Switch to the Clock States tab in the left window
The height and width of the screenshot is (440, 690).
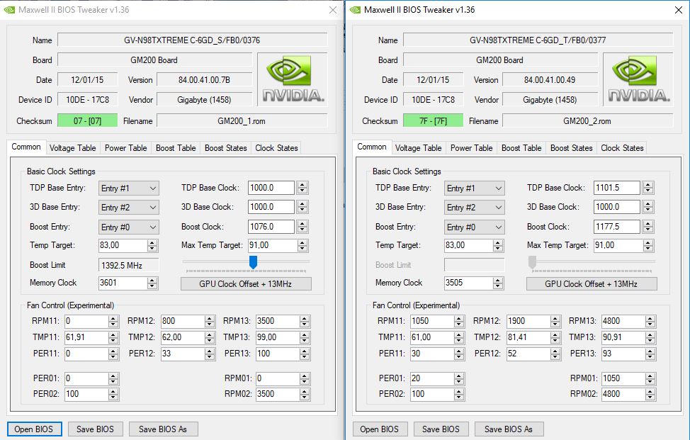(276, 148)
